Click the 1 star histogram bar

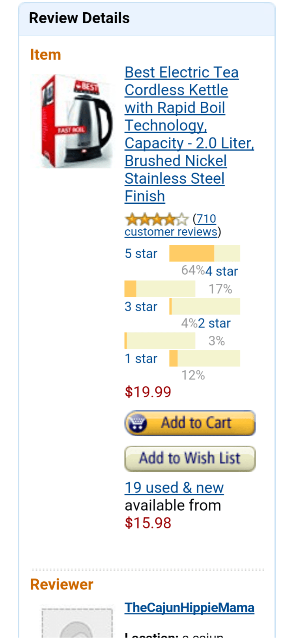(x=205, y=359)
